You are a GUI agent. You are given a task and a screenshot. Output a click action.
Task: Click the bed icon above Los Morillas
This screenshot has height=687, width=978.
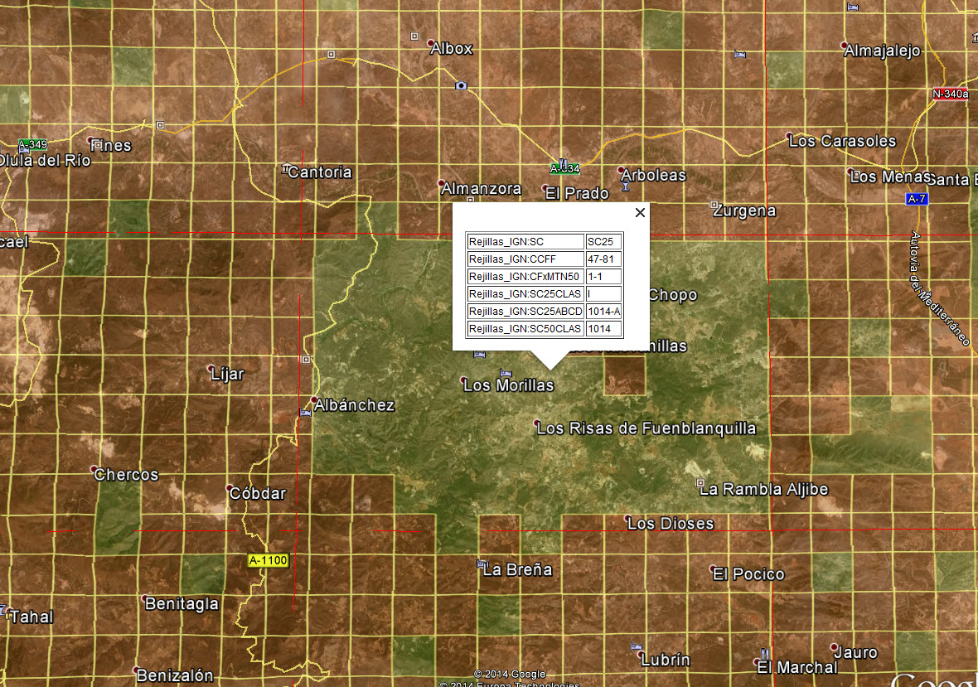[x=505, y=373]
